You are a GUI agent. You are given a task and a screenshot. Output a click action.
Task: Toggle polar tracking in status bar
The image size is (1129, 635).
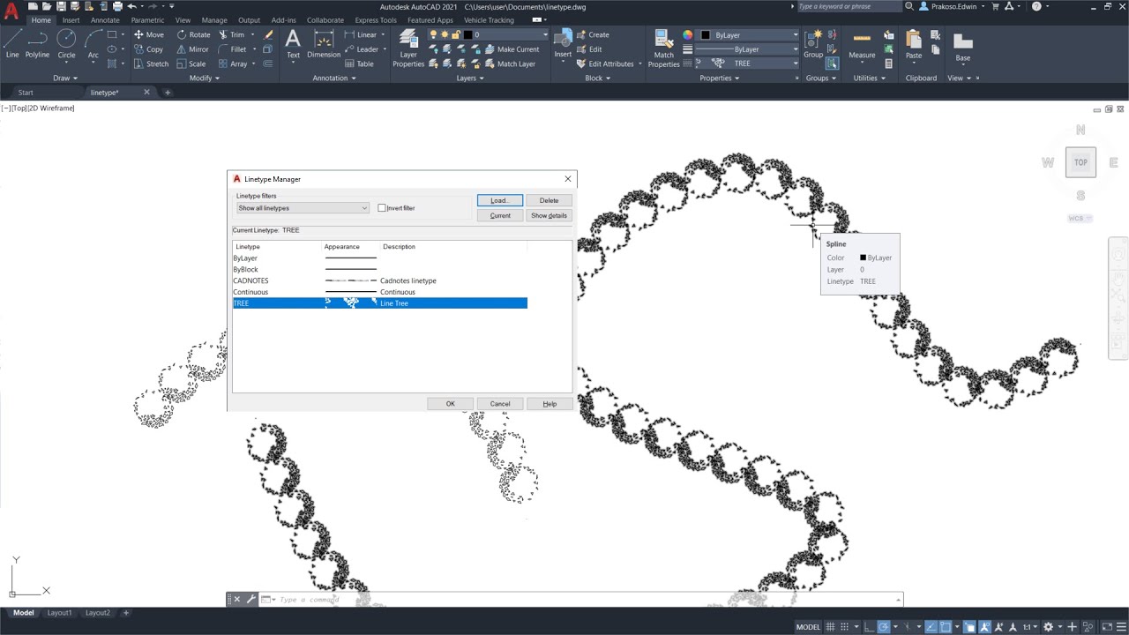884,627
